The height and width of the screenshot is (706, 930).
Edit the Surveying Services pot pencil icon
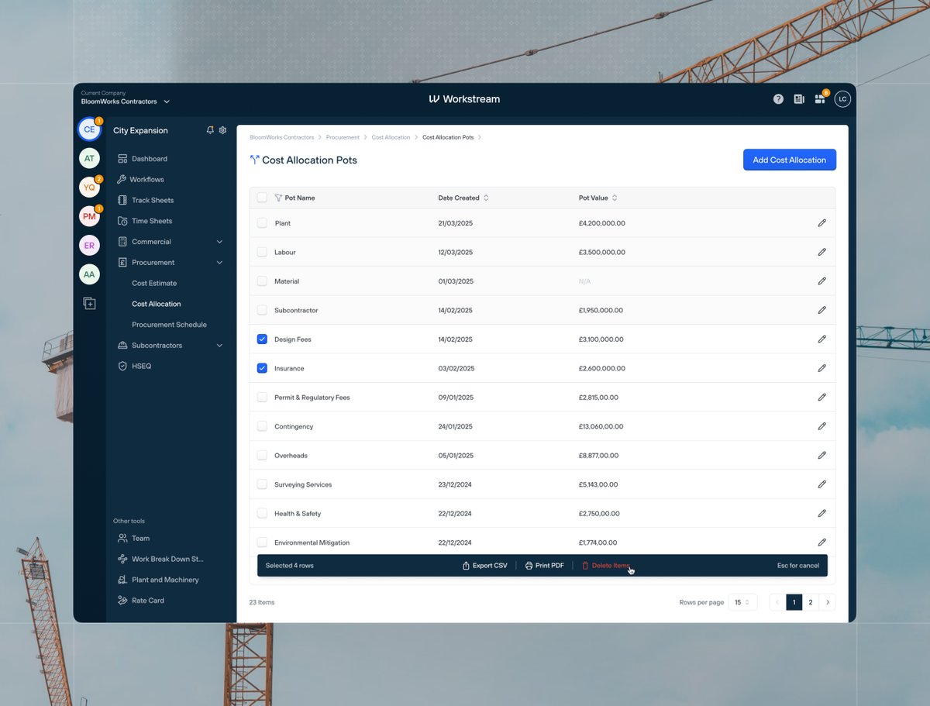822,484
